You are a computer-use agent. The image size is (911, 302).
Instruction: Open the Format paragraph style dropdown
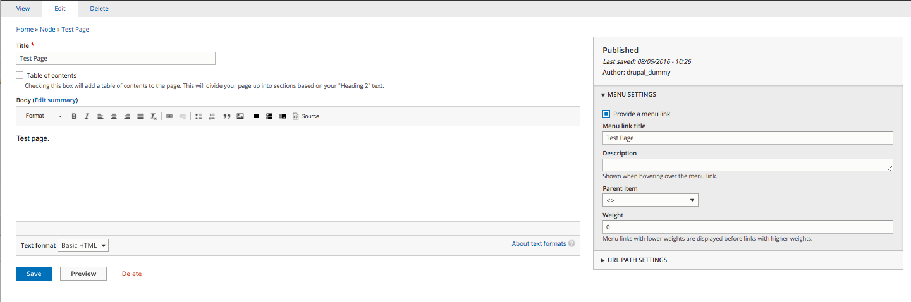[x=43, y=116]
